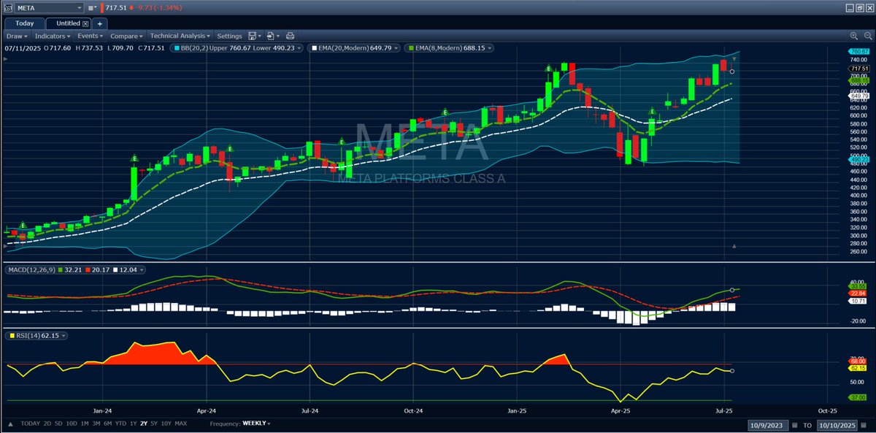The image size is (876, 433).
Task: Click the 62.15 RSI value axis label
Action: 858,368
